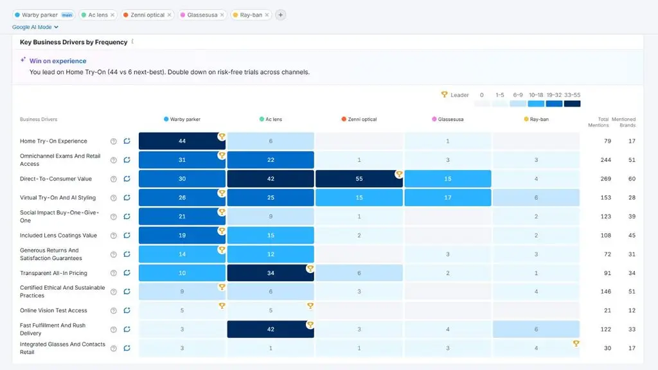Click help icon for Included Lens Coatings Value
This screenshot has width=658, height=370.
(x=113, y=236)
